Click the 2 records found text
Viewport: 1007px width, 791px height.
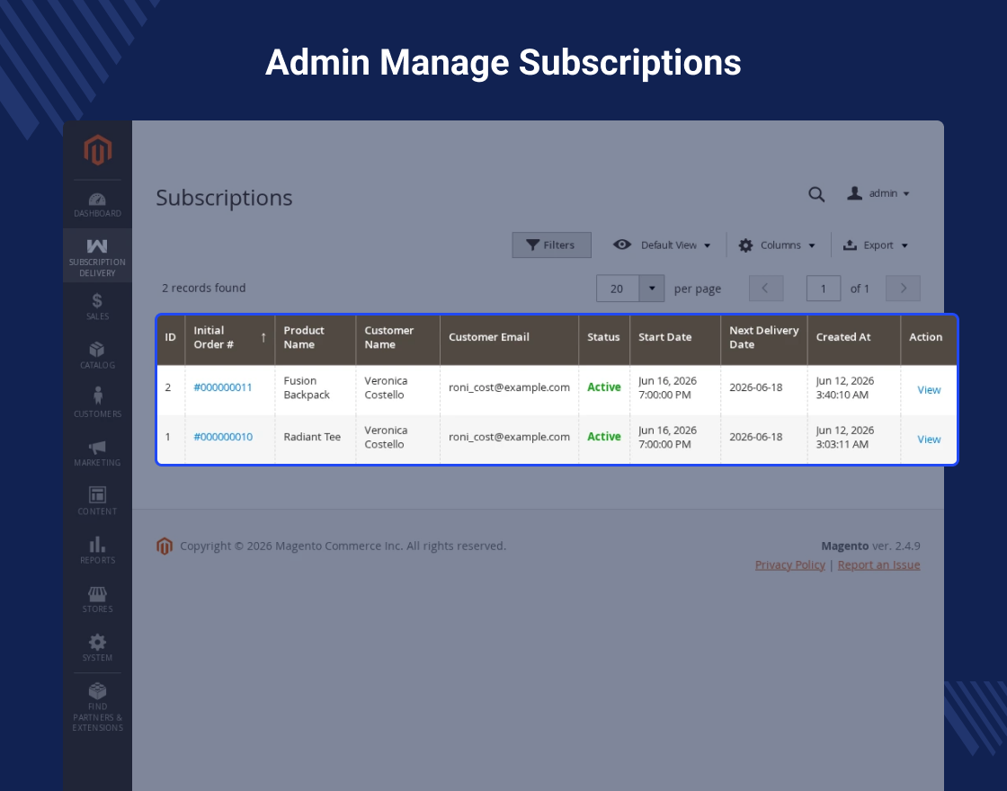203,289
